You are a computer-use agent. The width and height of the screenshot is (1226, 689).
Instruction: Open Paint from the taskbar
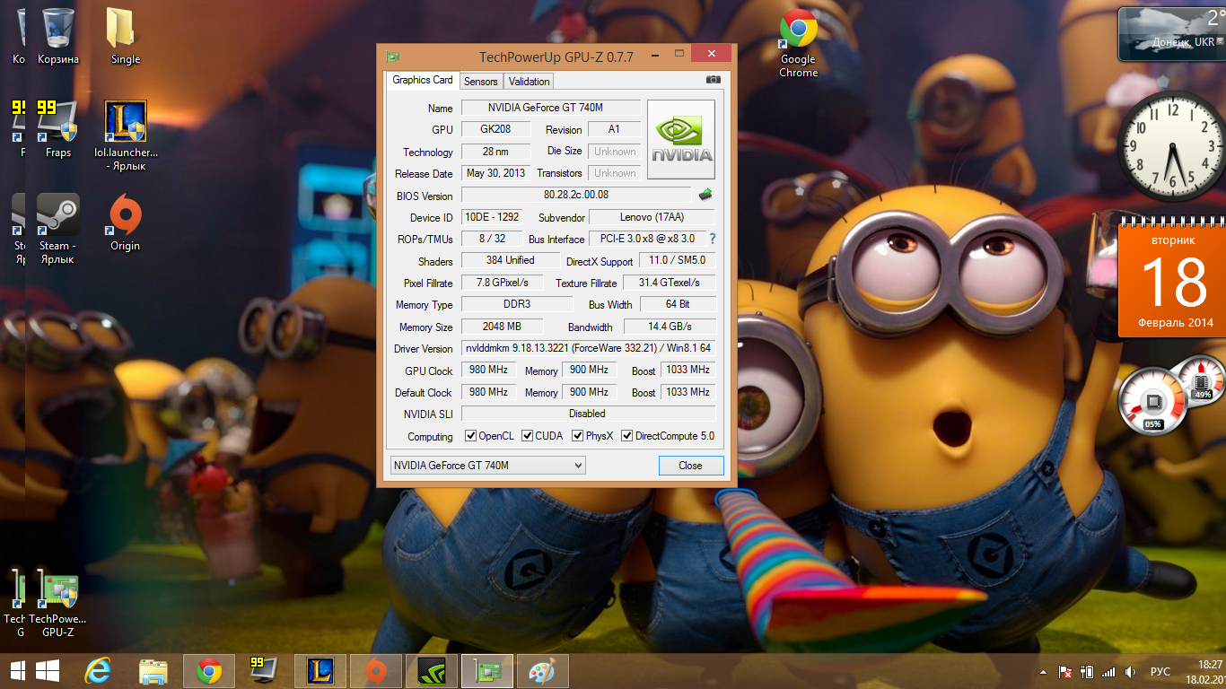[x=541, y=671]
